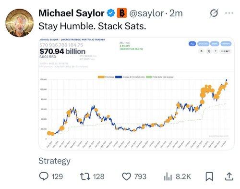The width and height of the screenshot is (240, 189).
Task: Open the share upload icon
Action: click(x=229, y=176)
